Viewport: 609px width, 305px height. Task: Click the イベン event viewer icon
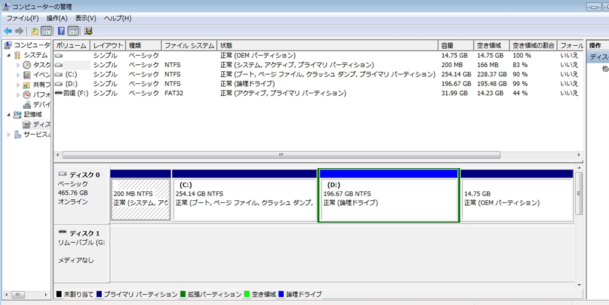[x=27, y=75]
